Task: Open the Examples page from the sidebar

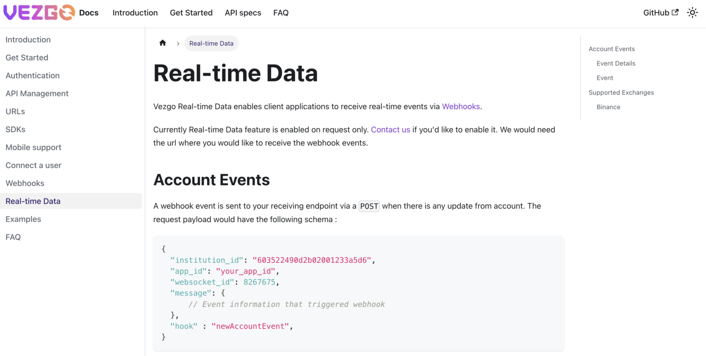Action: click(23, 219)
